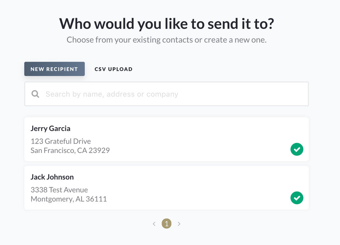Click the 123 Grateful Drive address line
Image resolution: width=340 pixels, height=245 pixels.
(61, 141)
